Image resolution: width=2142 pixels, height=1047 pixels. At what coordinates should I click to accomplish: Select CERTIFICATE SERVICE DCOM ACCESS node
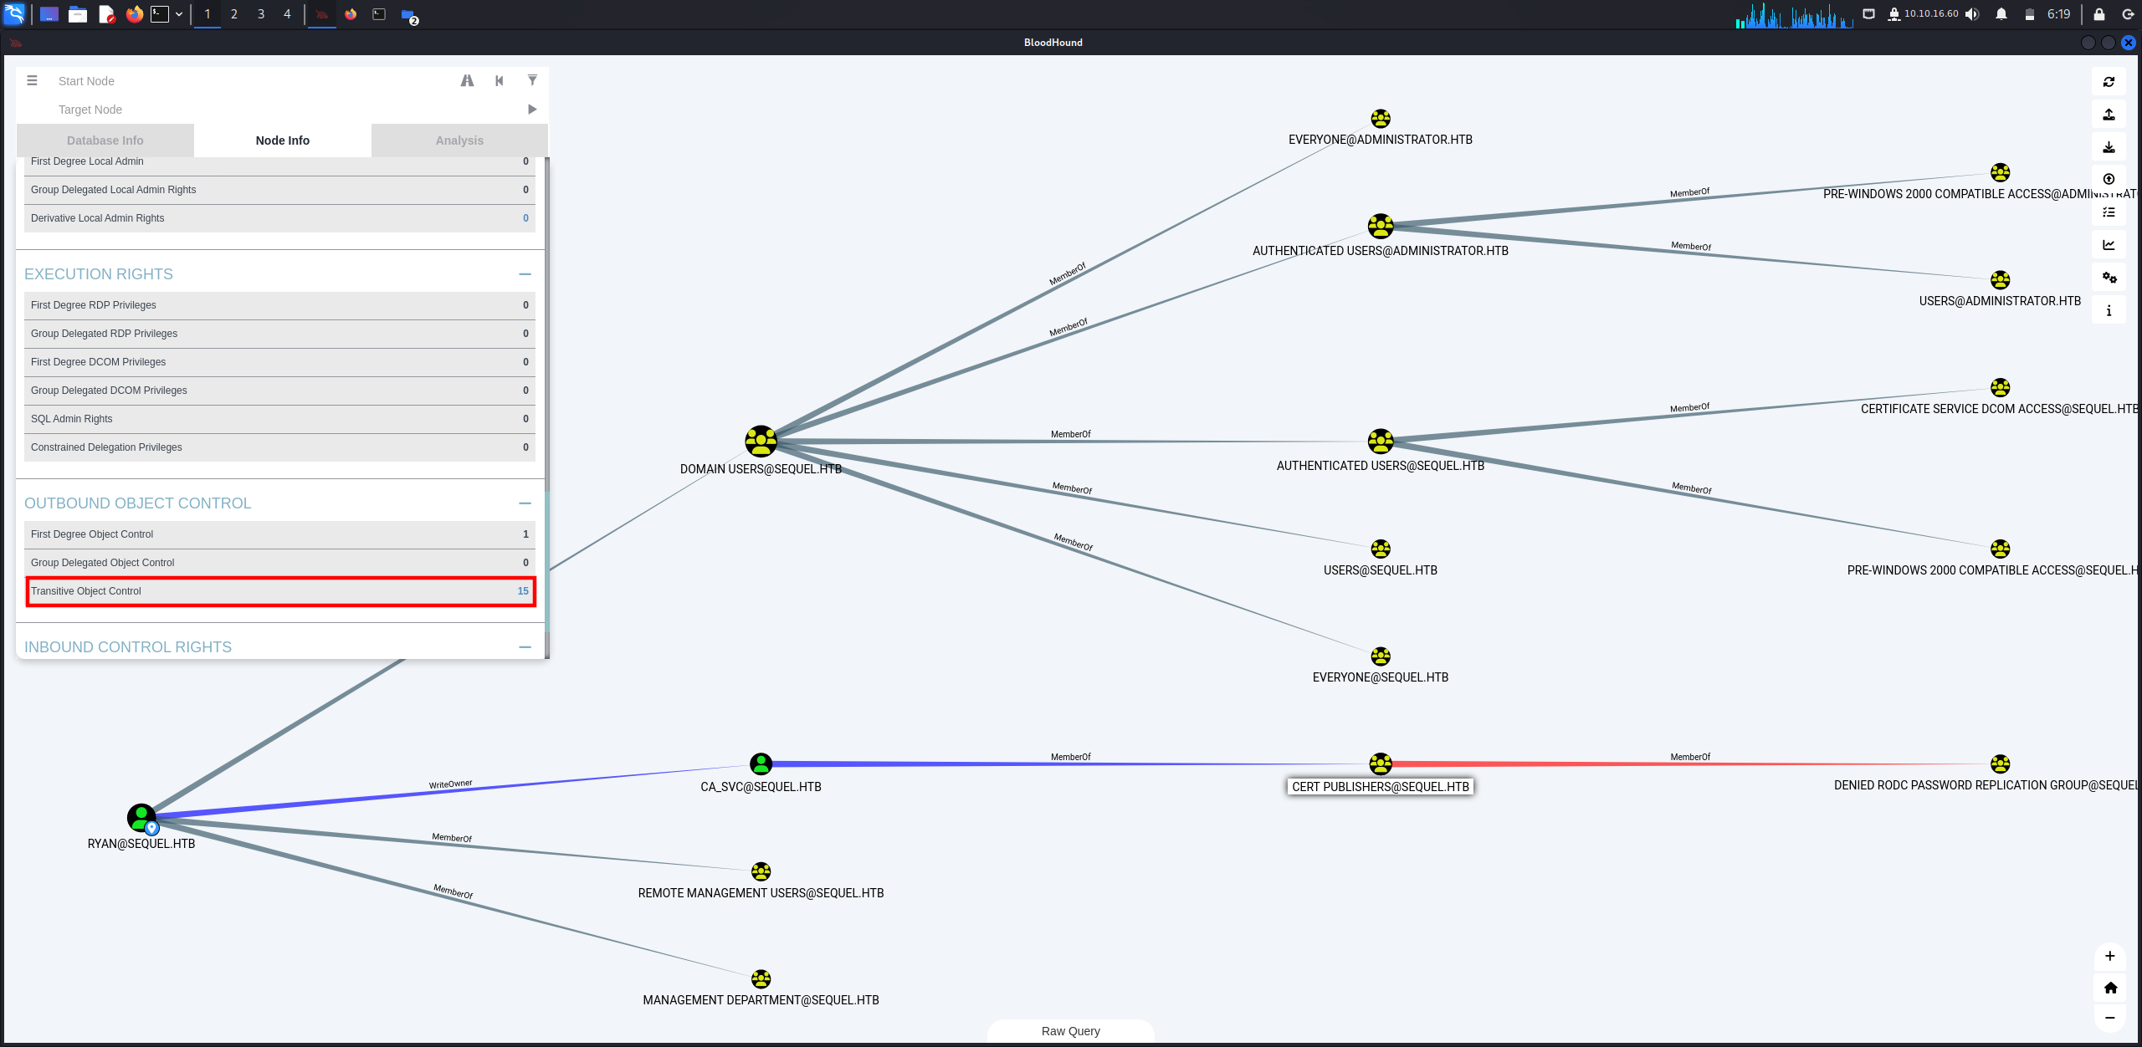point(2000,387)
